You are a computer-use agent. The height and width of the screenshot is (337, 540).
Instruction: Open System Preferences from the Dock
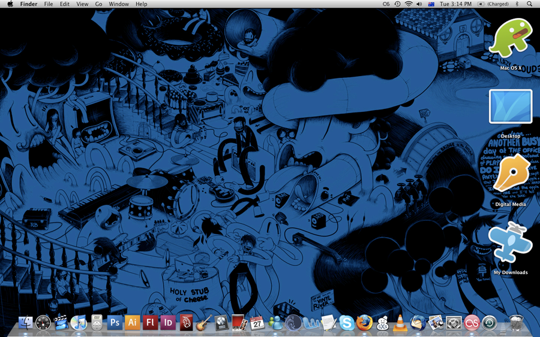point(454,323)
